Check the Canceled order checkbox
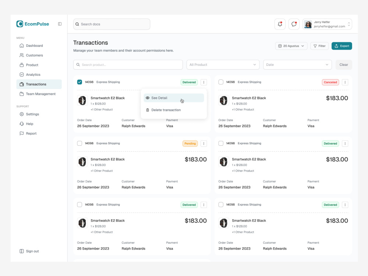This screenshot has height=276, width=368. pyautogui.click(x=221, y=82)
